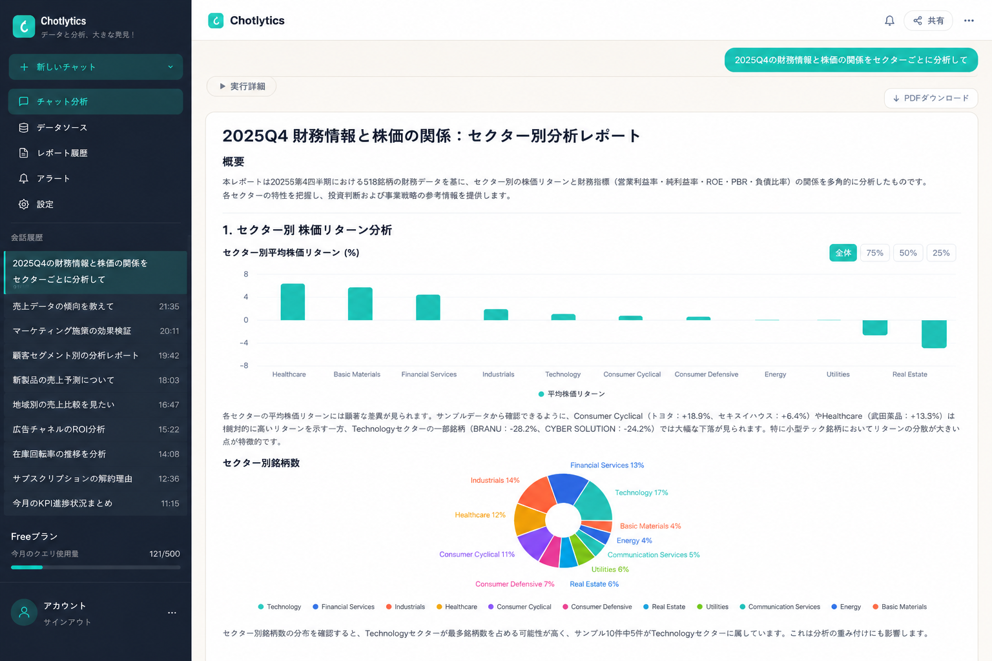Click the データソース database icon
992x661 pixels.
tap(24, 128)
